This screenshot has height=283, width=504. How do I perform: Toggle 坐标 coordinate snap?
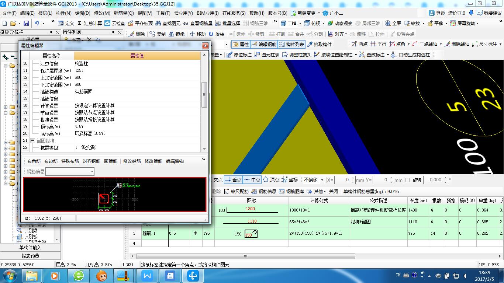tap(290, 180)
